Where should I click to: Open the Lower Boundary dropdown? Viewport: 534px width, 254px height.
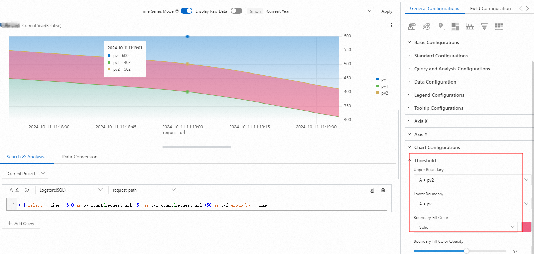(x=472, y=204)
